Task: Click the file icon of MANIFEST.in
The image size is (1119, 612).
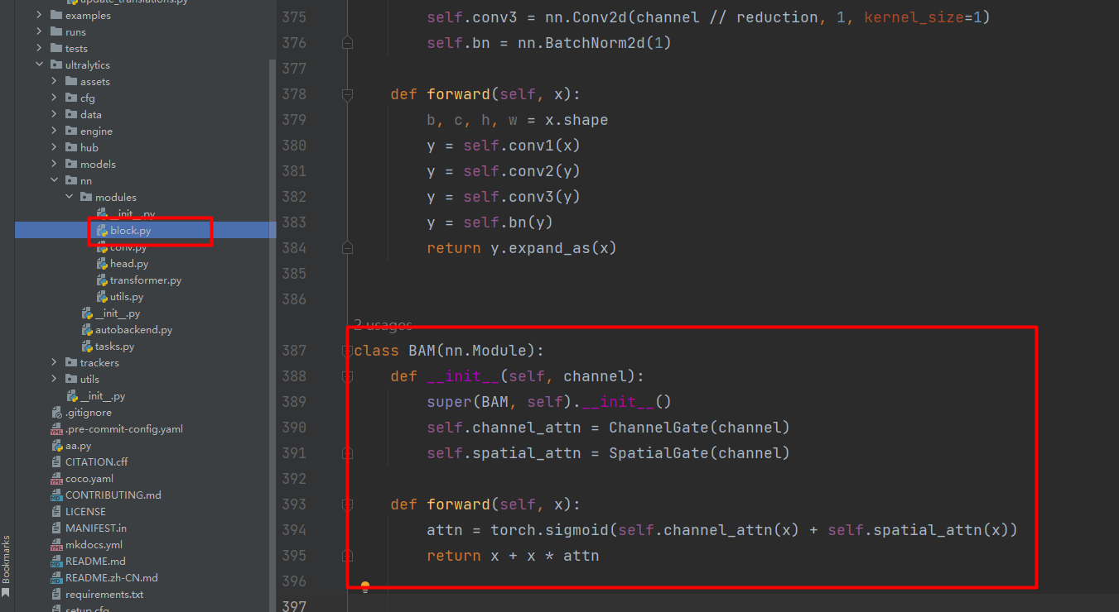Action: tap(56, 528)
